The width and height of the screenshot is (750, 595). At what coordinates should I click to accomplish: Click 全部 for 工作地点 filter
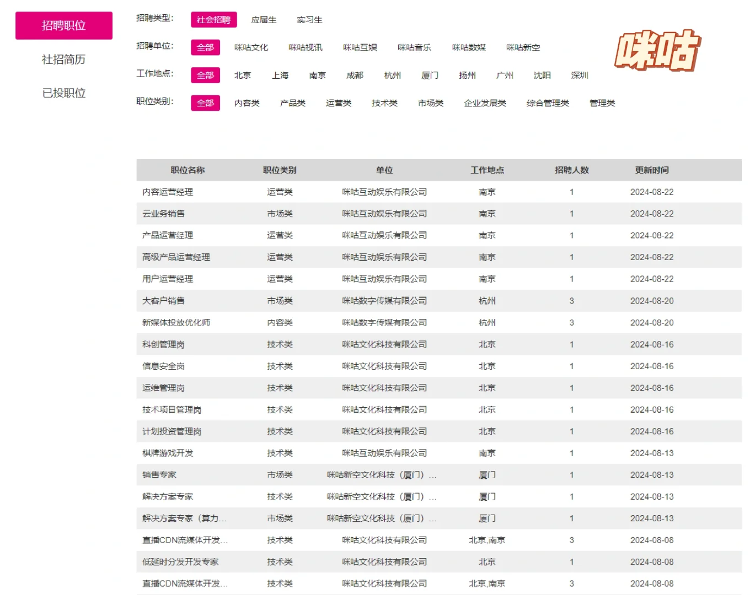[x=205, y=75]
